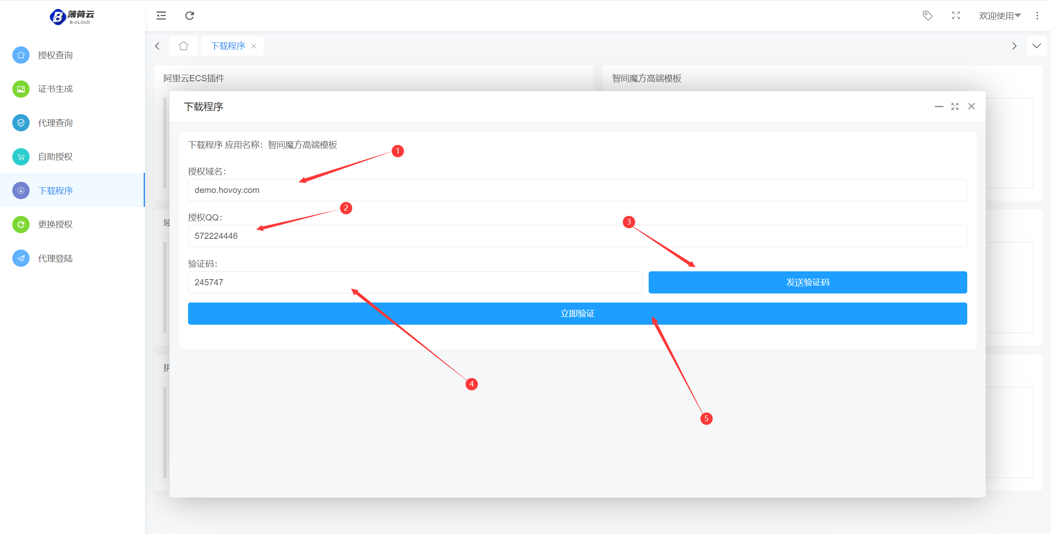Expand the 欢迎使用 user dropdown
The image size is (1051, 534).
coord(1000,16)
